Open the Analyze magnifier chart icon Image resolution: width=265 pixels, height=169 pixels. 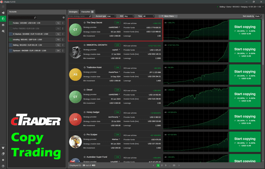(3, 31)
